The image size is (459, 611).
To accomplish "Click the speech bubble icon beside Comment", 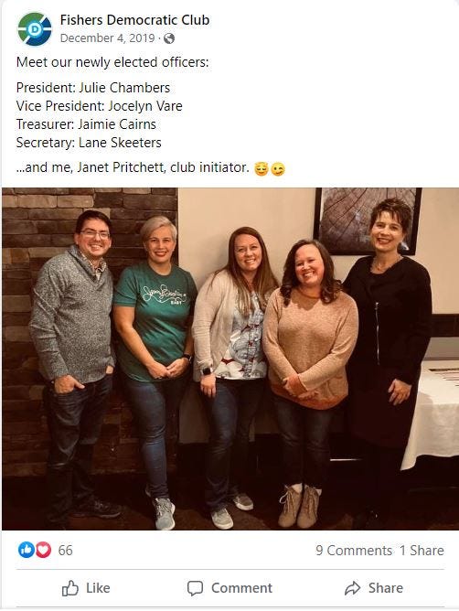I will tap(195, 588).
